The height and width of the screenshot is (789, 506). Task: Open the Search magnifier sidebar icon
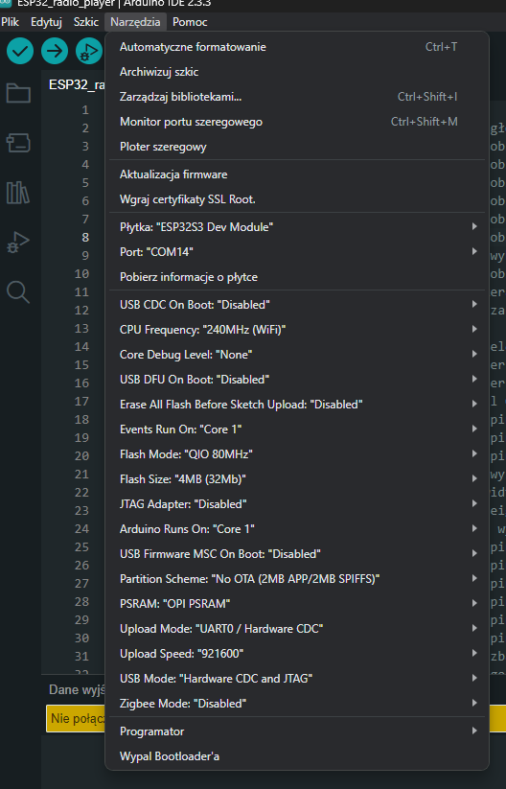18,291
